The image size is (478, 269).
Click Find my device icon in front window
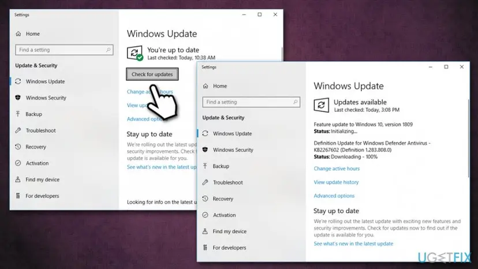[205, 231]
